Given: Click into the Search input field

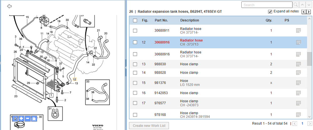Looking at the screenshot, I should [x=267, y=5].
